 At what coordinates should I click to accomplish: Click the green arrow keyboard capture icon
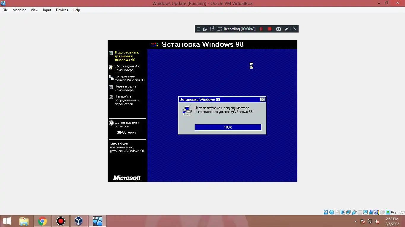click(x=388, y=212)
